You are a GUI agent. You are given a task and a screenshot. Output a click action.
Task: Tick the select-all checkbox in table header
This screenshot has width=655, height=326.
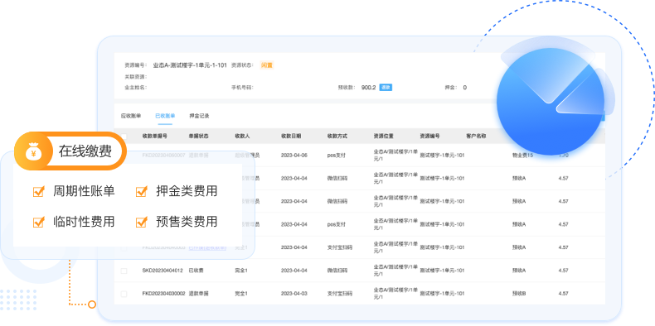[124, 137]
